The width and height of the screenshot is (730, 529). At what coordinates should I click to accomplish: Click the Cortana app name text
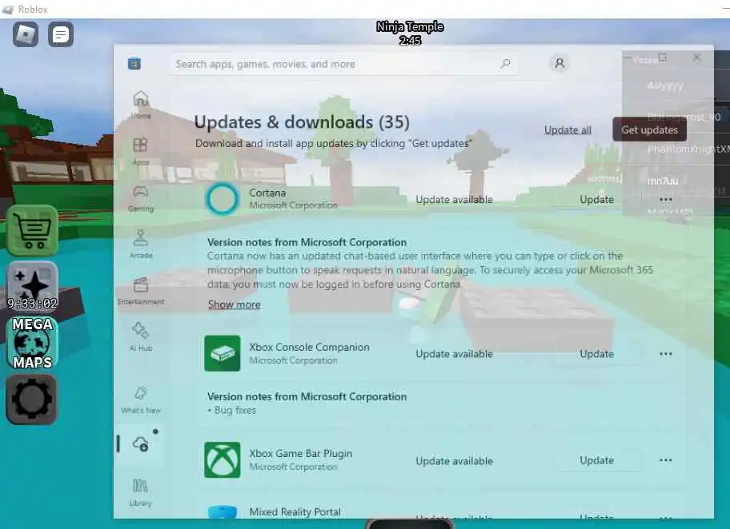[267, 193]
